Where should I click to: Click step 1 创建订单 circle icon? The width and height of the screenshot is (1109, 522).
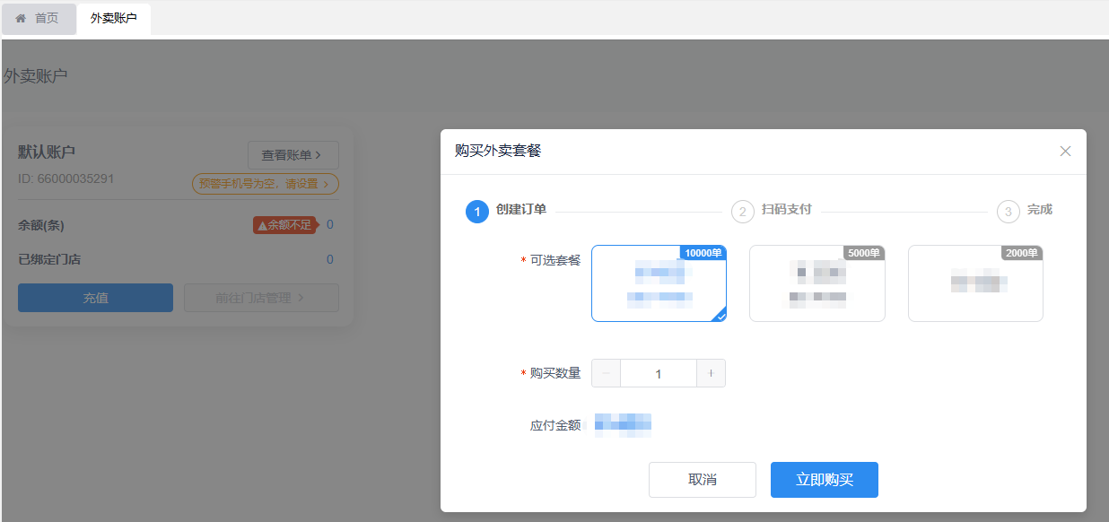coord(476,212)
